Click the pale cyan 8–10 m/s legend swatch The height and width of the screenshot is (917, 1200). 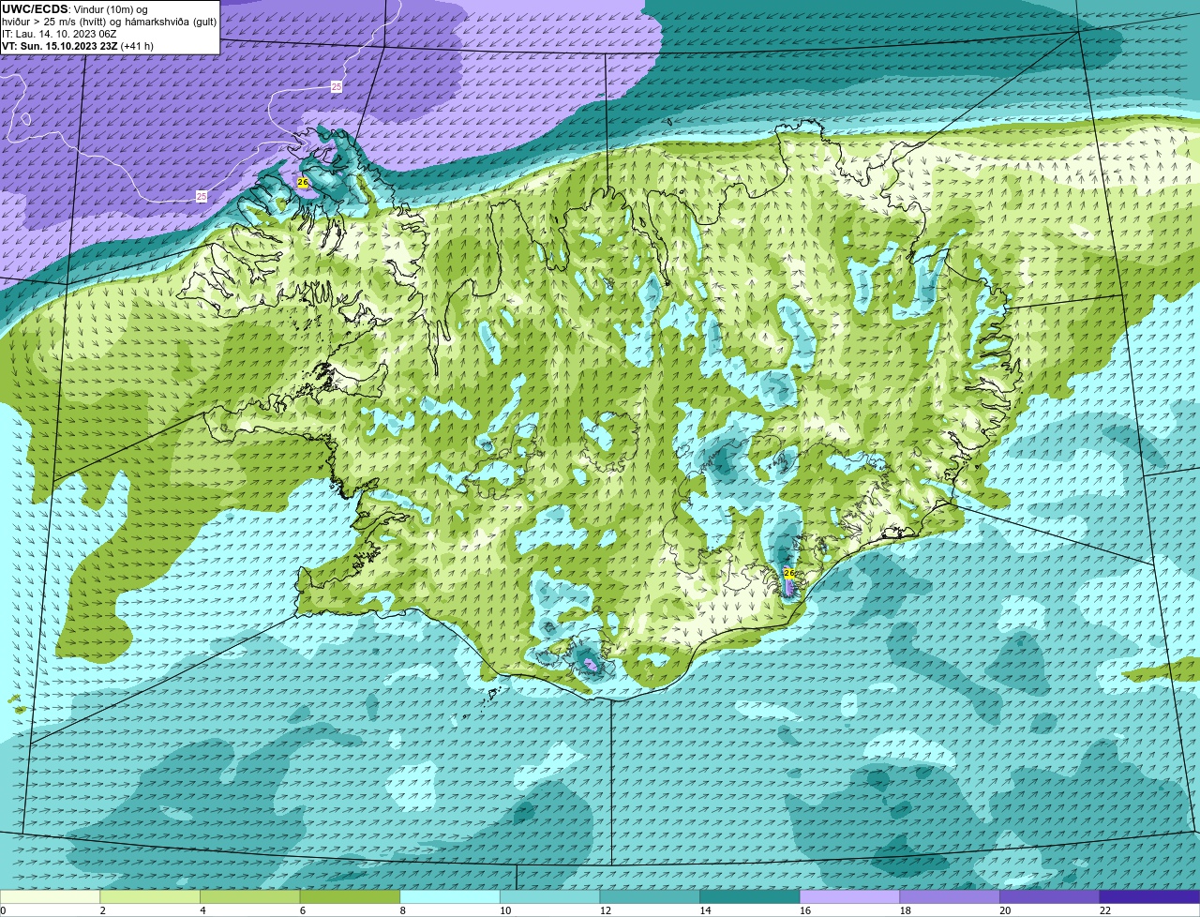(450, 896)
